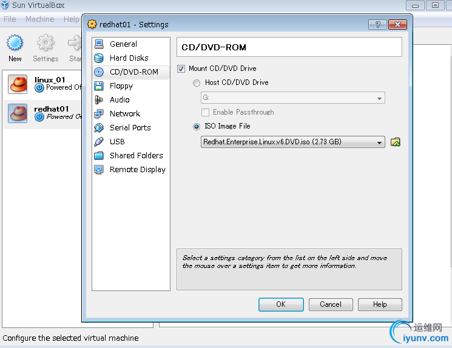Click the USB plug icon
452x348 pixels.
(99, 141)
